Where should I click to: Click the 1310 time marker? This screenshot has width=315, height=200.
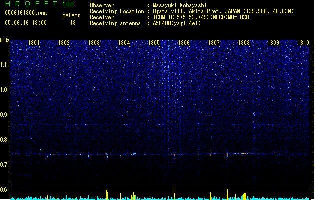tap(303, 43)
